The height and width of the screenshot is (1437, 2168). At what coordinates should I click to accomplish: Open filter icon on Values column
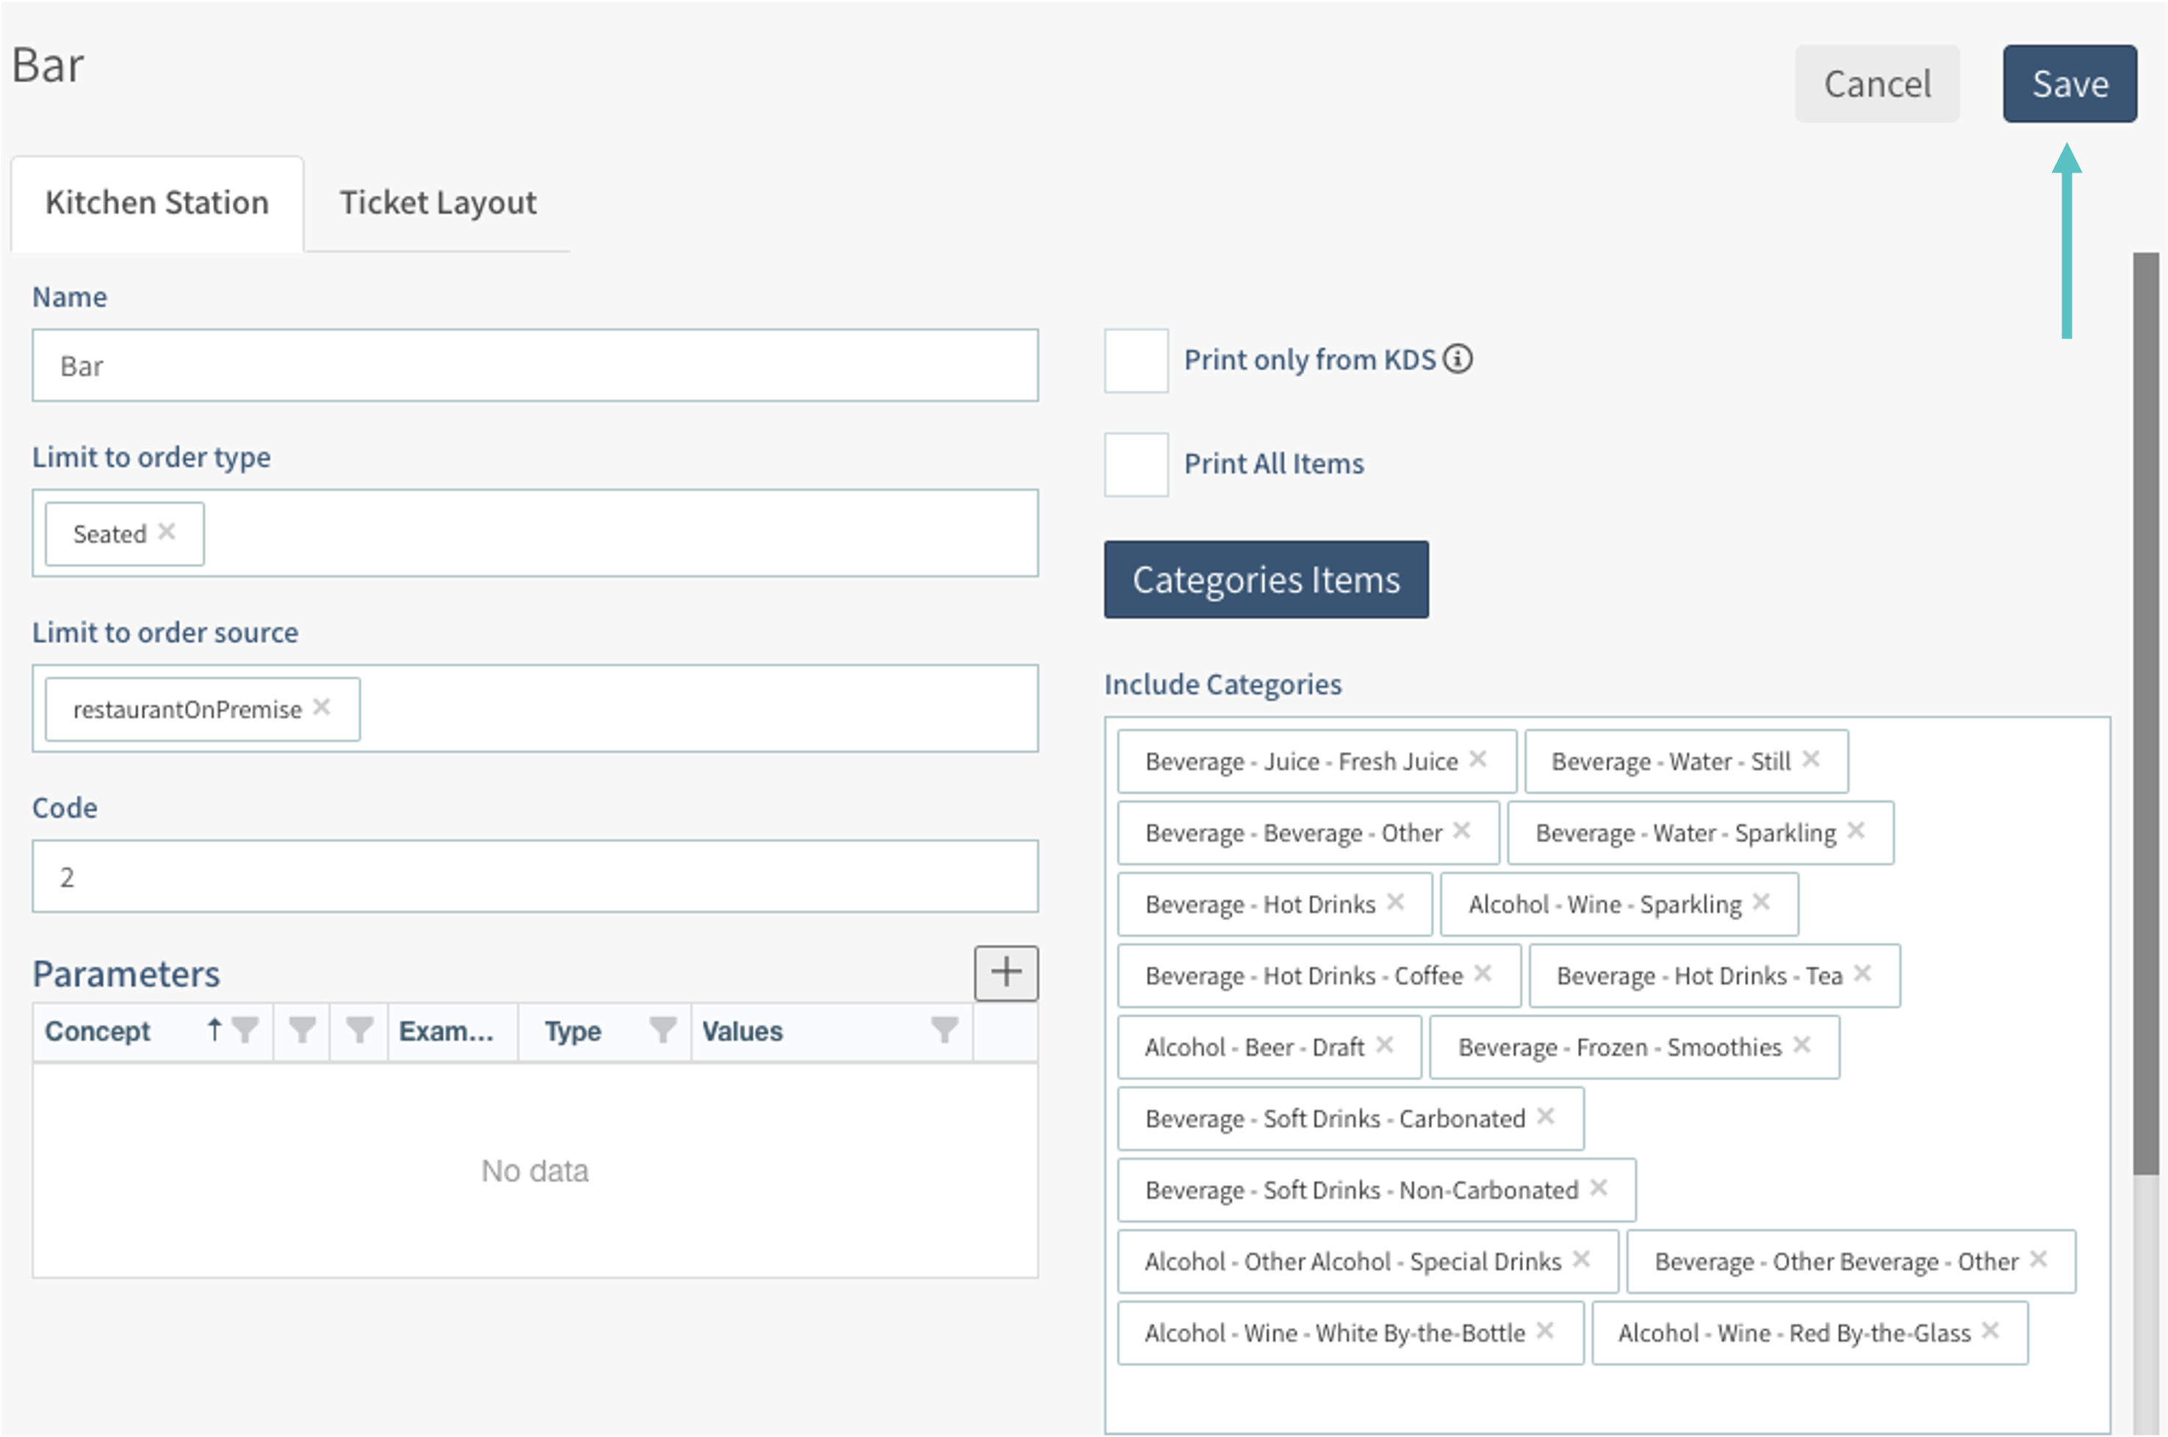944,1030
